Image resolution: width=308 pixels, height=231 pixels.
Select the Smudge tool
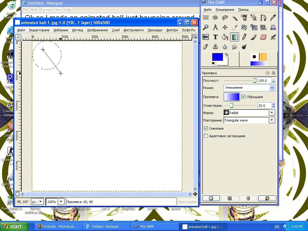pos(235,47)
